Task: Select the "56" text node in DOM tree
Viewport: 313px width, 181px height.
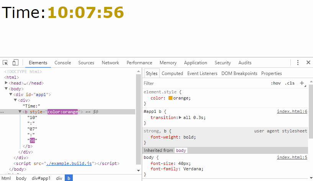Action: (x=32, y=140)
